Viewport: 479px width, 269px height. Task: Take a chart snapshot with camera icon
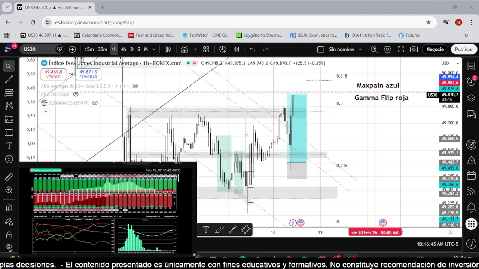(414, 49)
